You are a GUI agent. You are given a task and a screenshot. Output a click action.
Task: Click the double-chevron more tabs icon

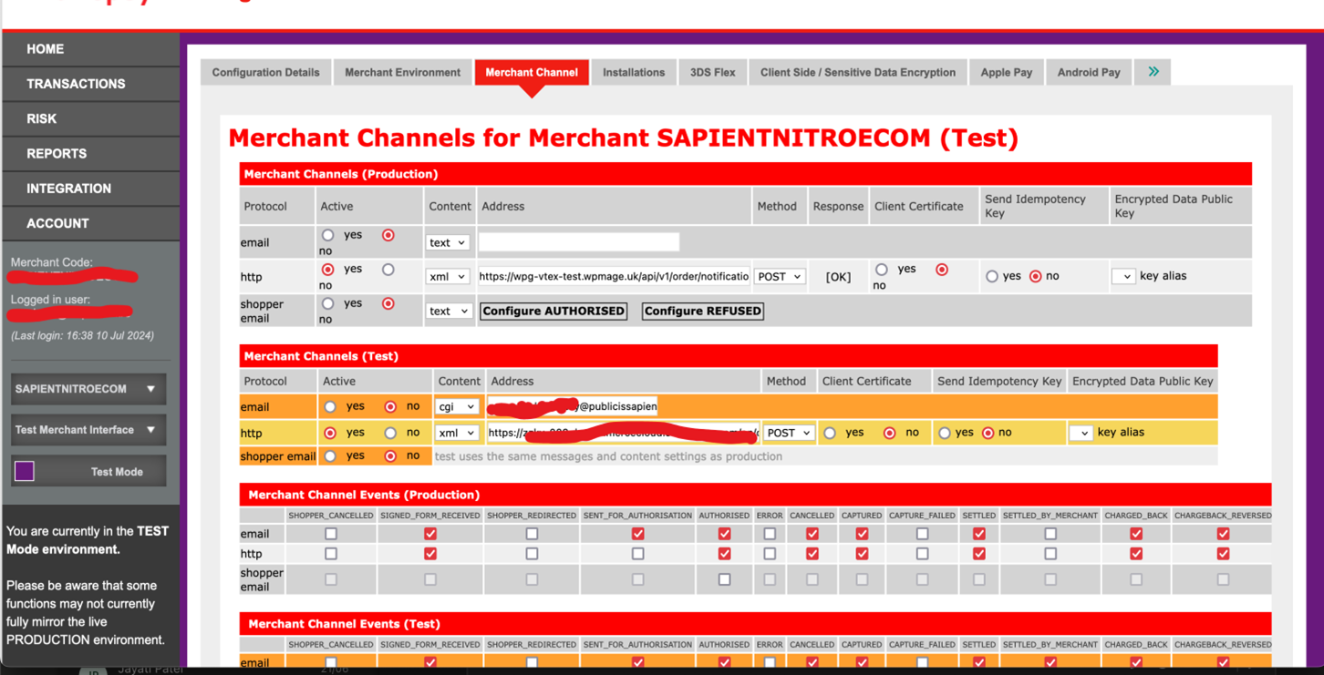1153,72
